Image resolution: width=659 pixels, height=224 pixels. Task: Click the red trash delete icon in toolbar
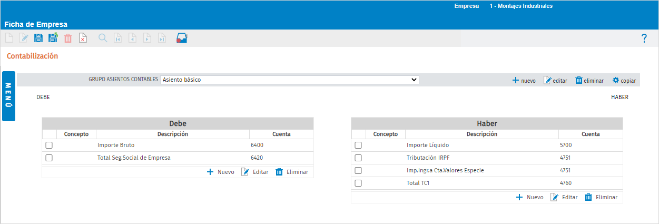pos(68,38)
